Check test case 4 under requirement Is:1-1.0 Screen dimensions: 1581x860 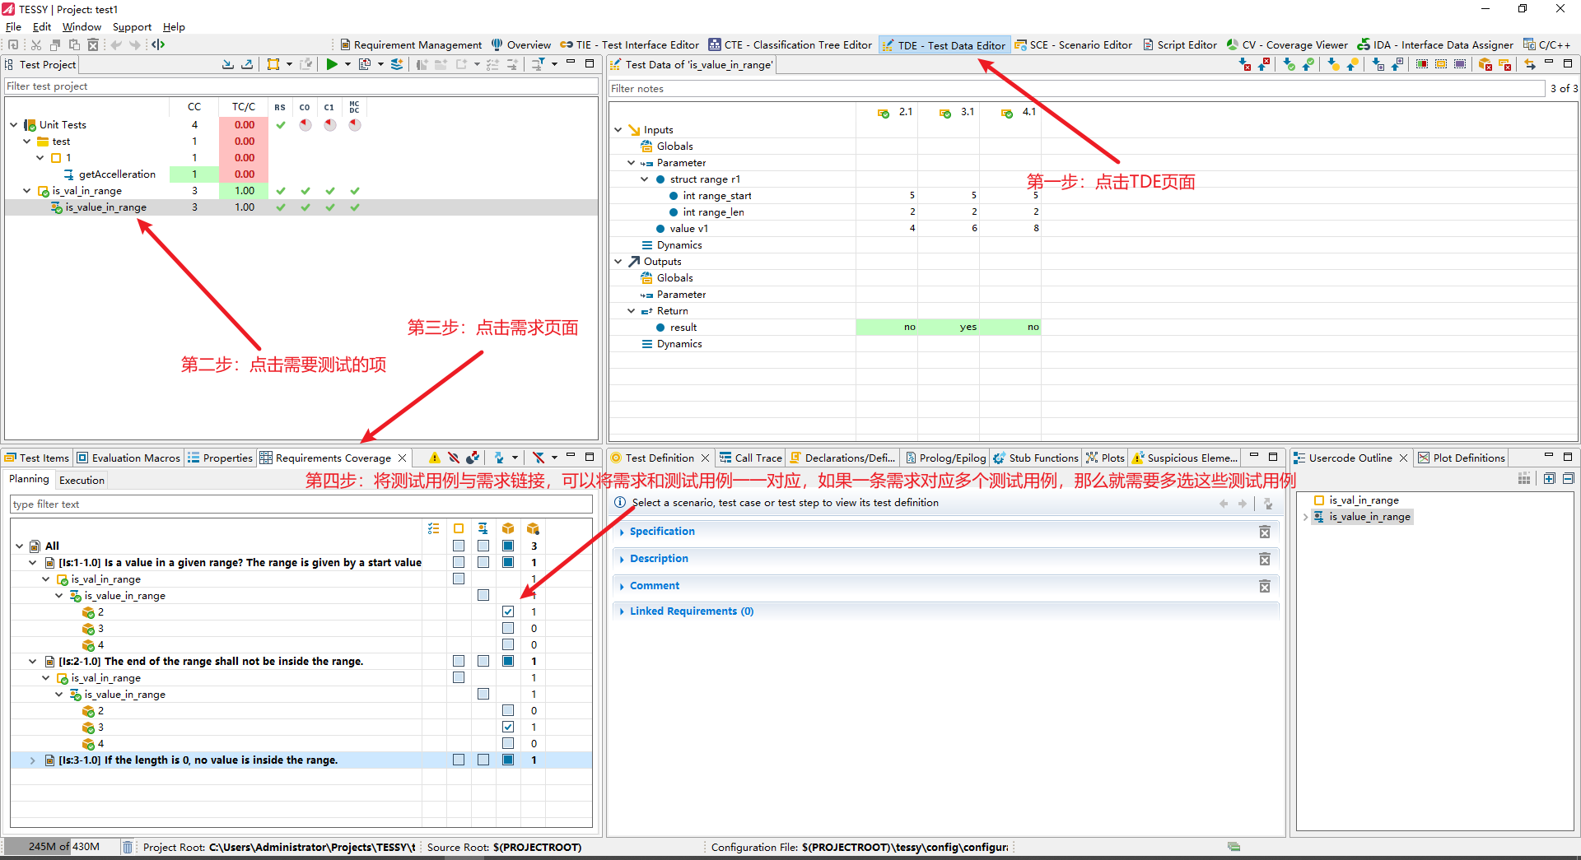click(x=508, y=644)
